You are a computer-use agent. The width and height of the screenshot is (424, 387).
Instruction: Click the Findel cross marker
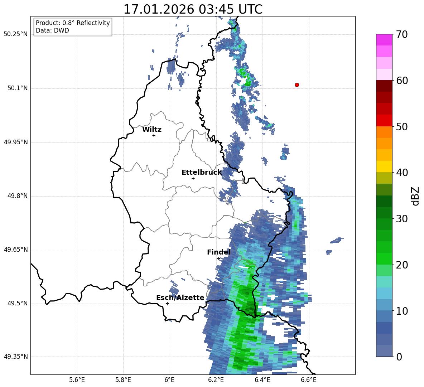pos(218,258)
